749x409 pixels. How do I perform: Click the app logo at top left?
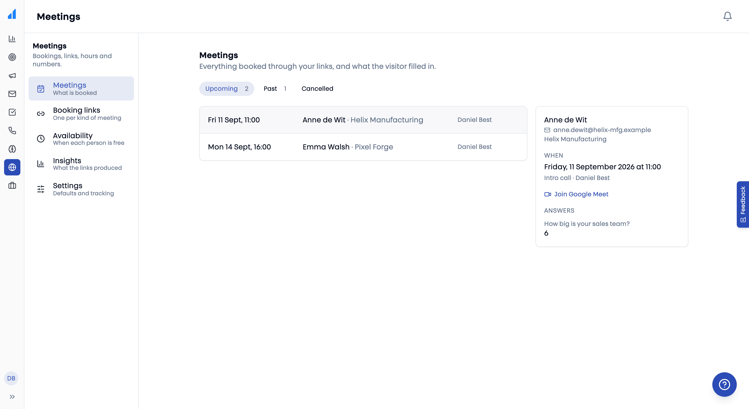tap(12, 14)
